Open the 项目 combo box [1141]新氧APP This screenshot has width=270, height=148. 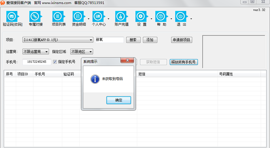click(58, 40)
